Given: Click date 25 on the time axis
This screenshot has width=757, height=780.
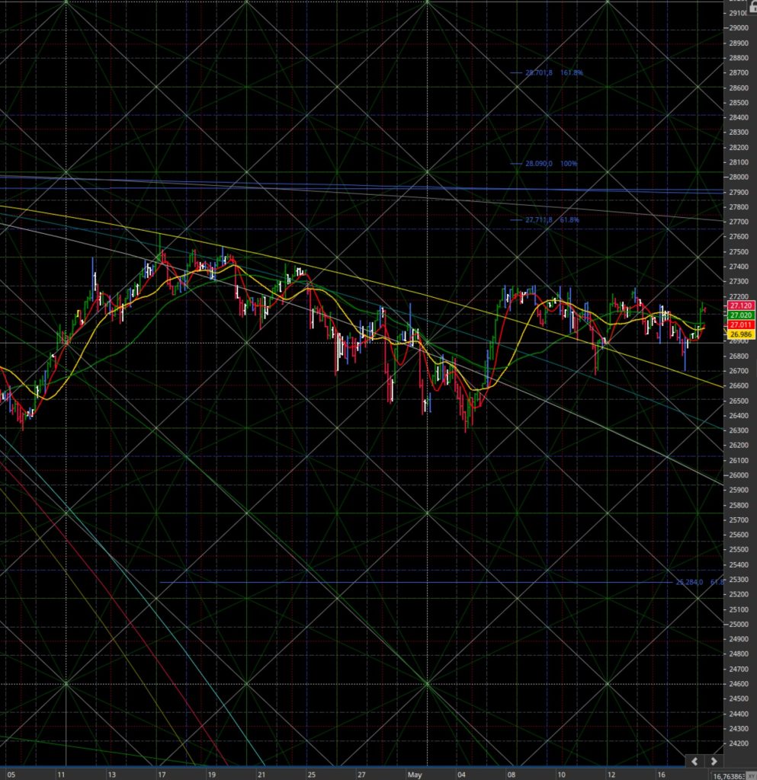Looking at the screenshot, I should 311,775.
